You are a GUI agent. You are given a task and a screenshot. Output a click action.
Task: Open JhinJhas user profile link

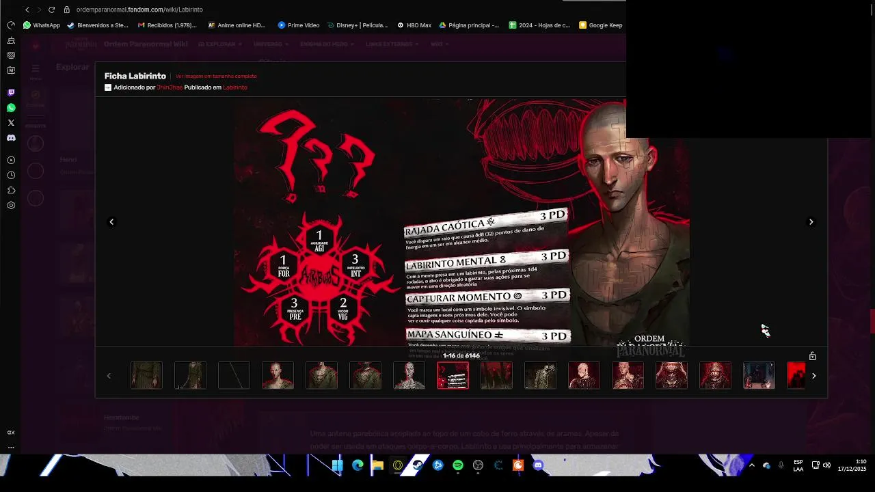click(x=169, y=87)
